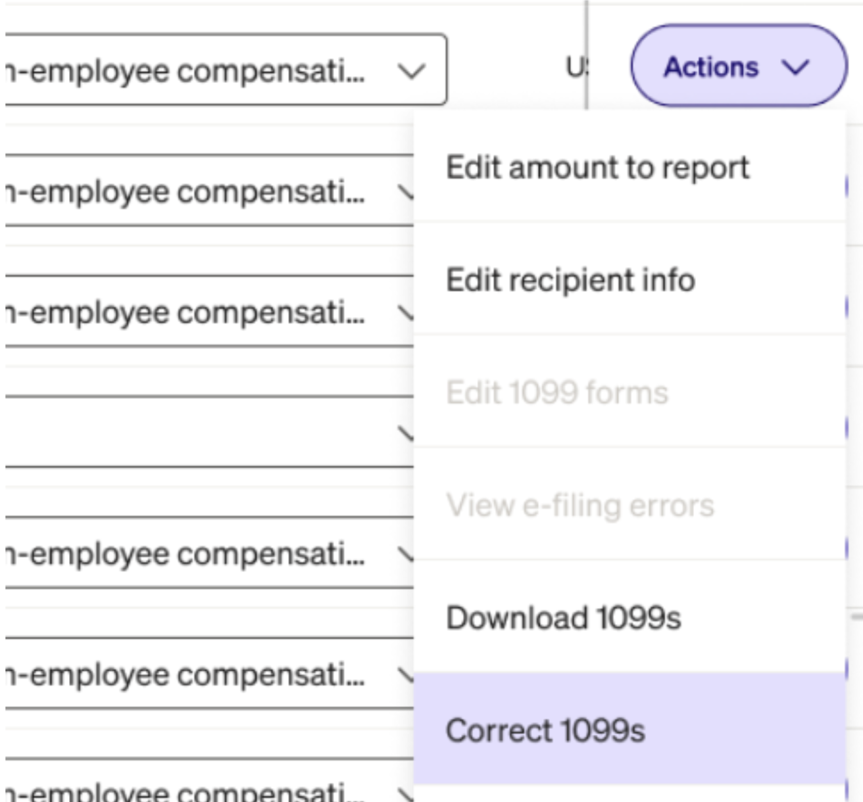Screen dimensions: 863x802
Task: Click the truncated "U" cell beside Actions
Action: coord(576,67)
